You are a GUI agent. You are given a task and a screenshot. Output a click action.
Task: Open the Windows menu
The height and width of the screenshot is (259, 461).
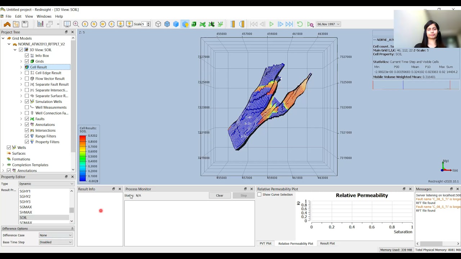coord(44,16)
